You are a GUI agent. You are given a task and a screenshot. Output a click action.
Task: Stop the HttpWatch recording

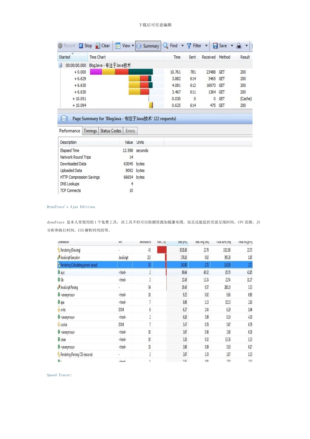click(x=85, y=46)
